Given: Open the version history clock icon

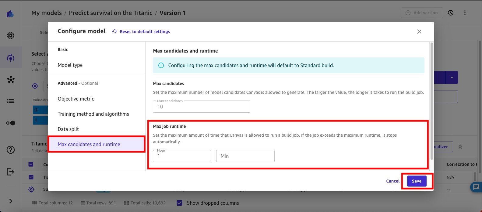Looking at the screenshot, I should click(450, 13).
